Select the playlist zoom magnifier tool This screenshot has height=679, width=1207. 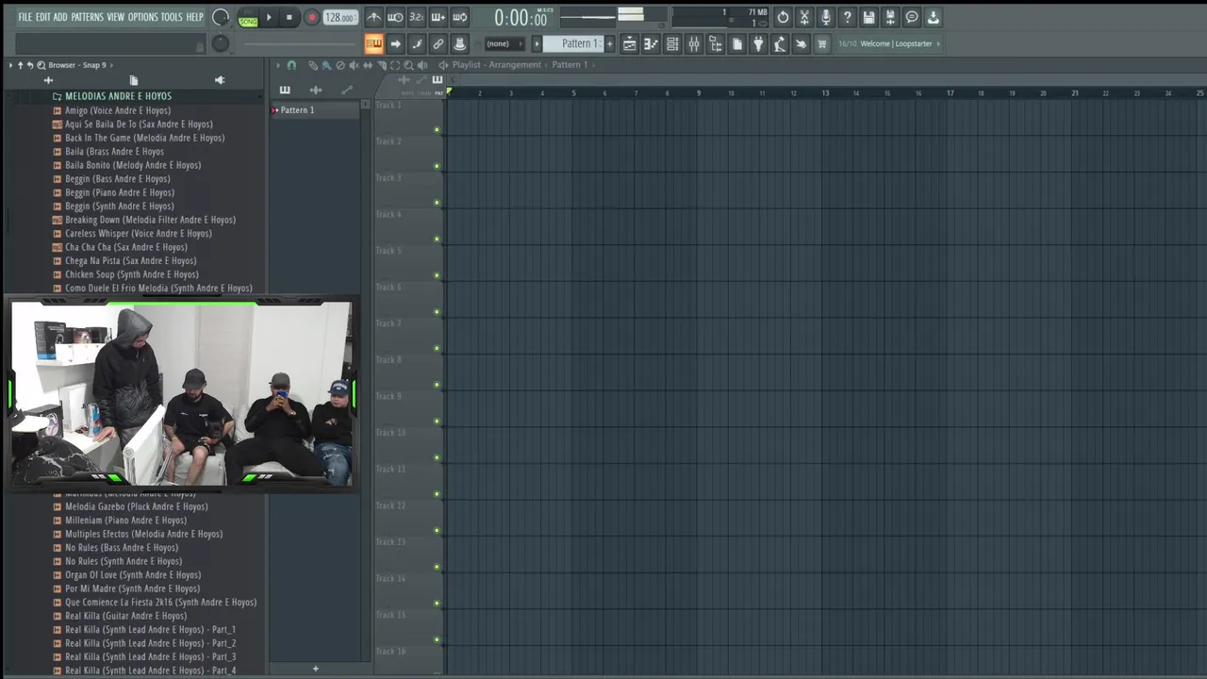point(408,65)
